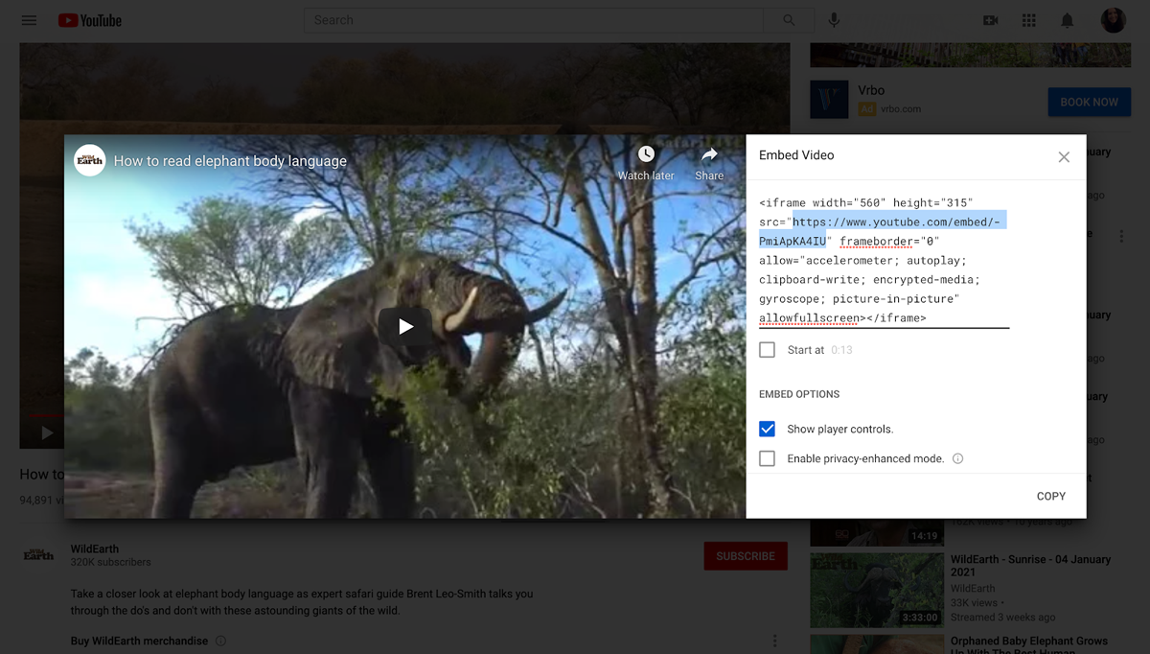This screenshot has width=1150, height=654.
Task: Play the elephant video preview
Action: pyautogui.click(x=405, y=326)
